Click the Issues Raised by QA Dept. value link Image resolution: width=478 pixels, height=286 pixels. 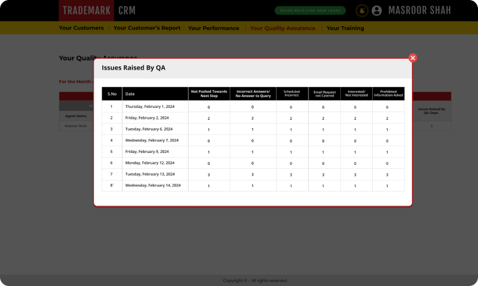[431, 126]
